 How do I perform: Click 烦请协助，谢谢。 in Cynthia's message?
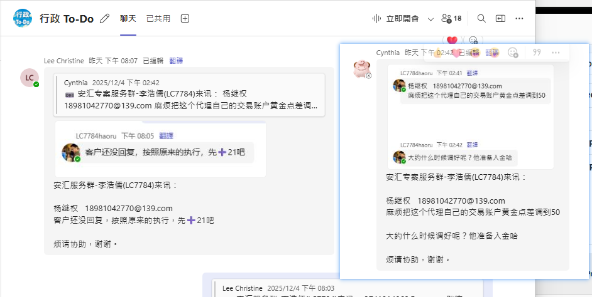pyautogui.click(x=418, y=259)
